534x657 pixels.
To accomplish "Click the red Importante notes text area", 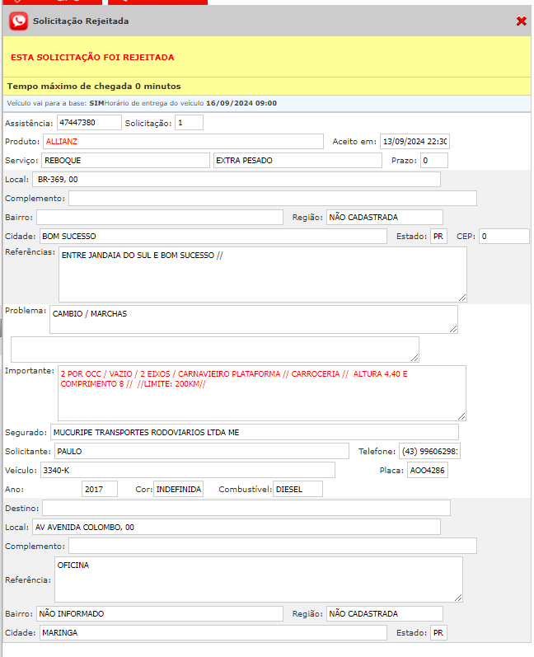I will (x=261, y=392).
